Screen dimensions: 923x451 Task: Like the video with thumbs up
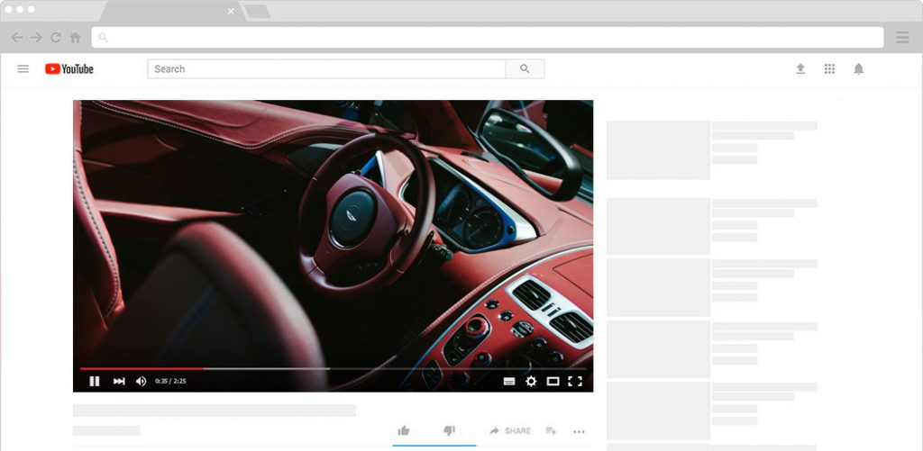point(403,431)
